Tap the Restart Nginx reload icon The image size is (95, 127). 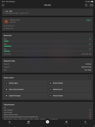[x=6, y=83]
